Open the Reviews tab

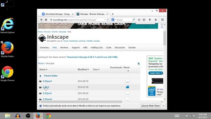click(x=64, y=48)
